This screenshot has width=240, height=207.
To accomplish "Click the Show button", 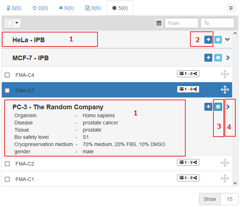I will [210, 199].
